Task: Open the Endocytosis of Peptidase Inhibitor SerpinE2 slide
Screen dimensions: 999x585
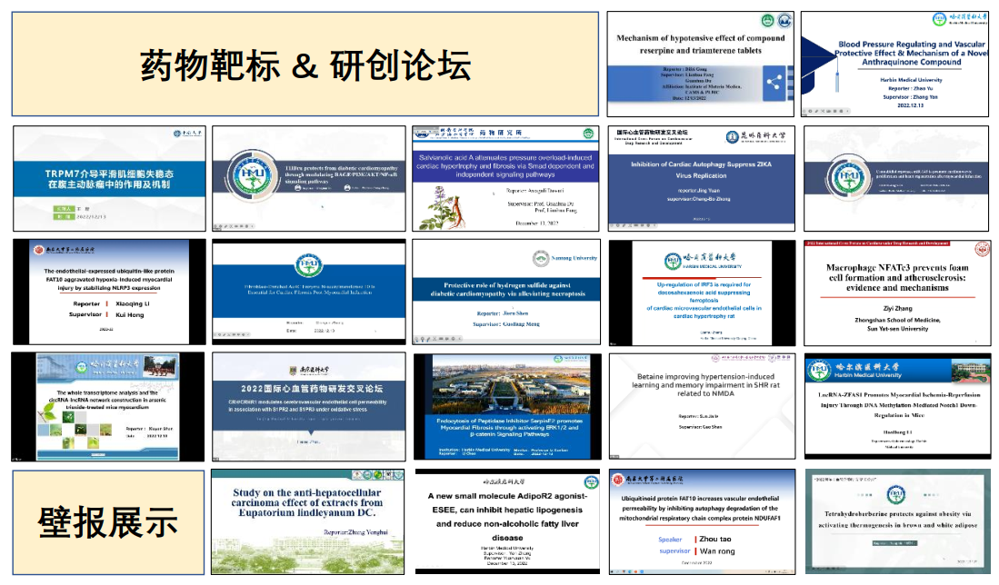Action: 505,405
